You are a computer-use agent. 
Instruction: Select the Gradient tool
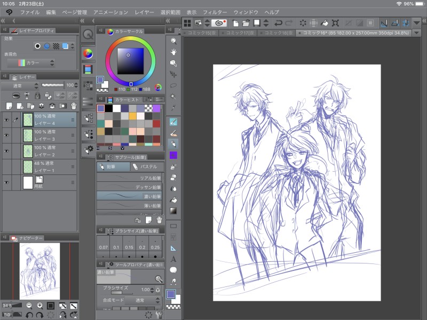[x=173, y=211]
